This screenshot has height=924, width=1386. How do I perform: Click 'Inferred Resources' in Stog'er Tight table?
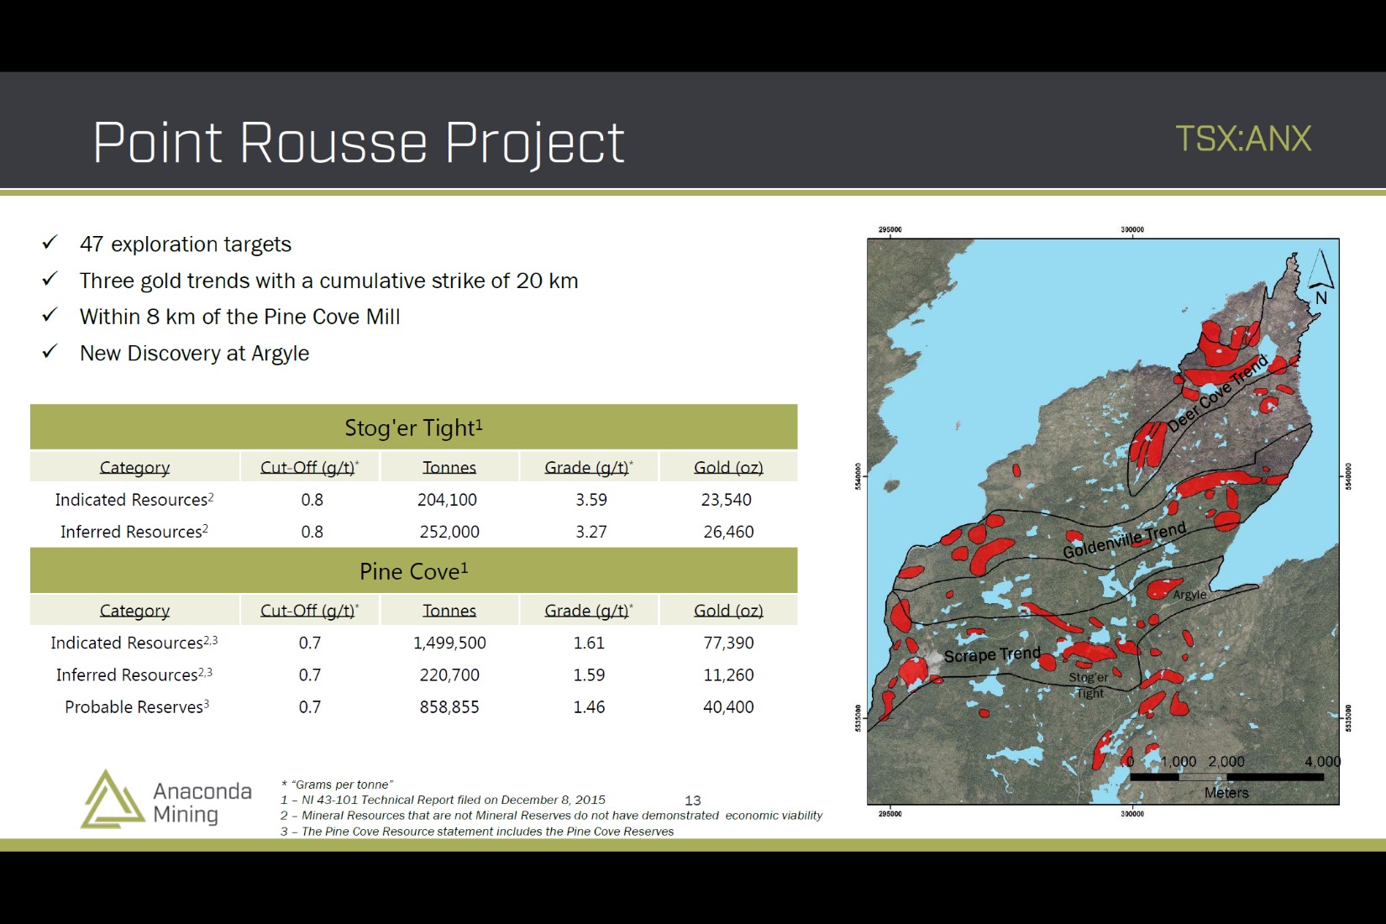point(134,532)
